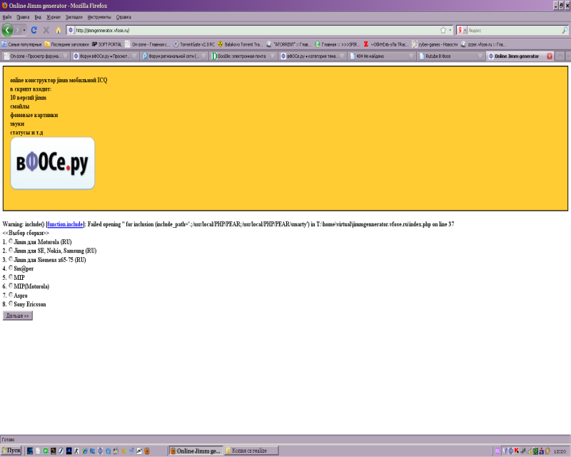Viewport: 571px width, 457px height.
Task: Click the Stop loading X icon
Action: tap(46, 30)
